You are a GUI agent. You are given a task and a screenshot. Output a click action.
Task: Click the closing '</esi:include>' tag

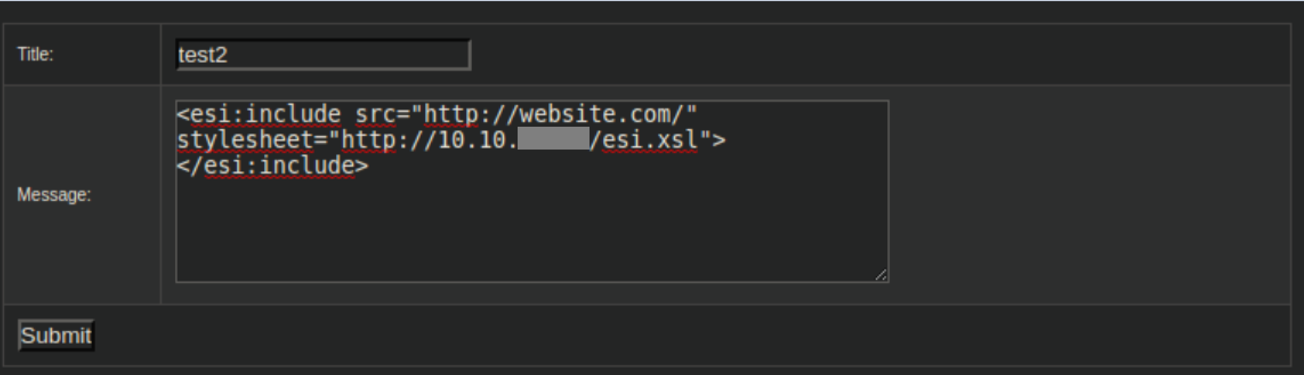pos(273,166)
